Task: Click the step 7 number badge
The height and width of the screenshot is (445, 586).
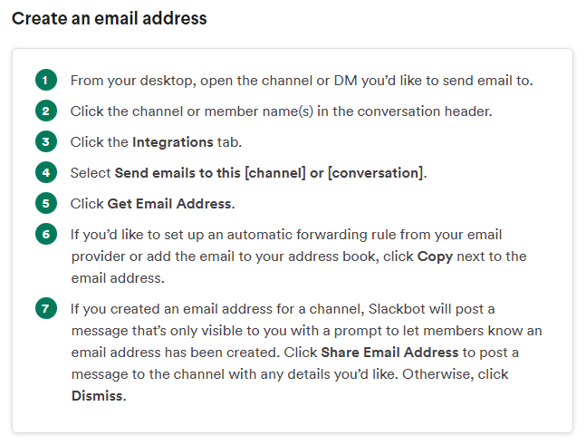Action: pos(46,308)
